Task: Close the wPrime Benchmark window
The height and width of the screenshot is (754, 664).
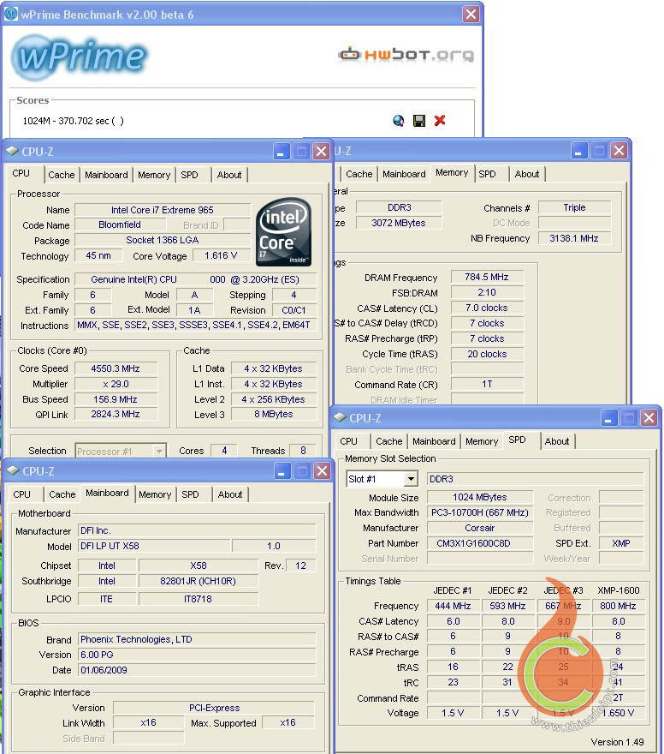Action: tap(471, 15)
